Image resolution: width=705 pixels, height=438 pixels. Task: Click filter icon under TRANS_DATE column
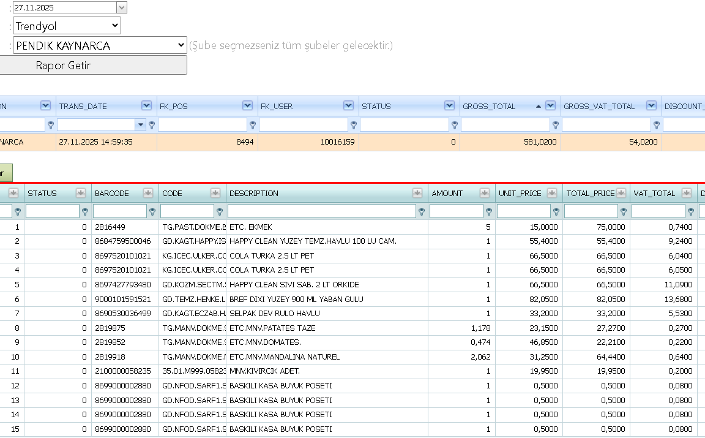152,125
